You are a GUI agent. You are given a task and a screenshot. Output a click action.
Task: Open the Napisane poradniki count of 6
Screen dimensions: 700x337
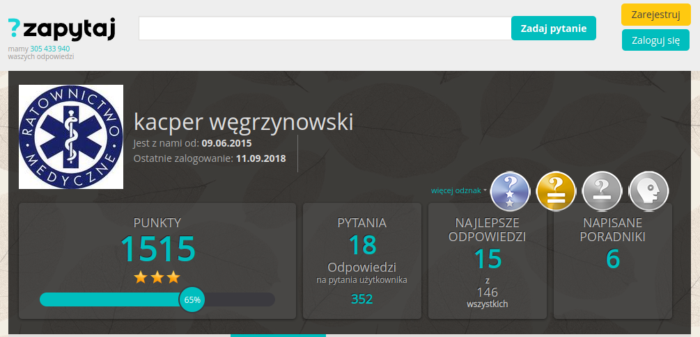click(613, 258)
